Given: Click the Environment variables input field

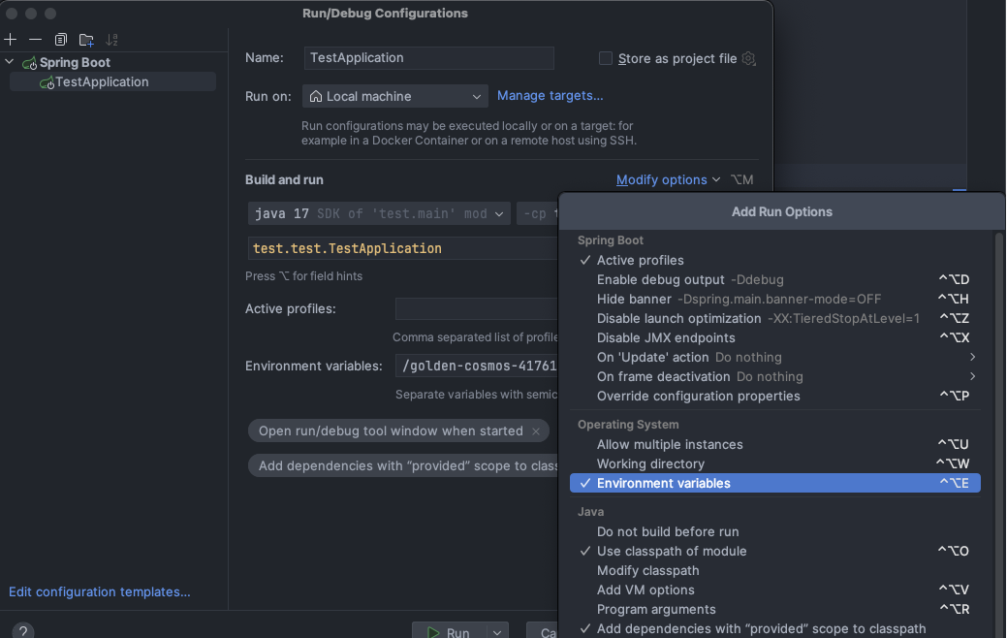Looking at the screenshot, I should coord(477,367).
